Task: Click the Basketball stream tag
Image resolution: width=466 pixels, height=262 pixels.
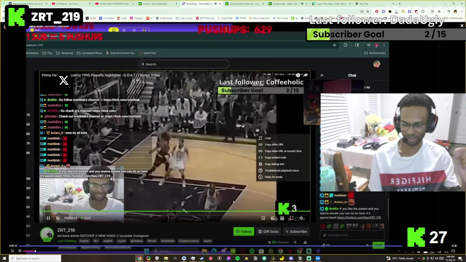Action: 167,241
